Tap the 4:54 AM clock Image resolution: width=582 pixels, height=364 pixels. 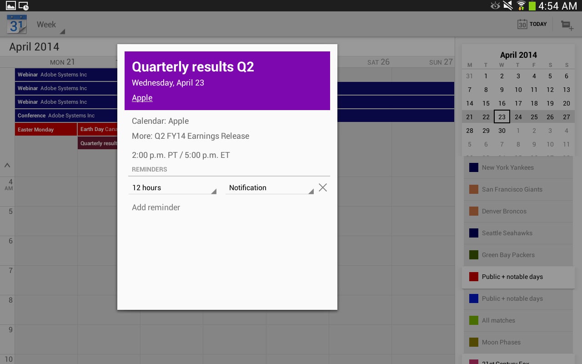tap(558, 5)
